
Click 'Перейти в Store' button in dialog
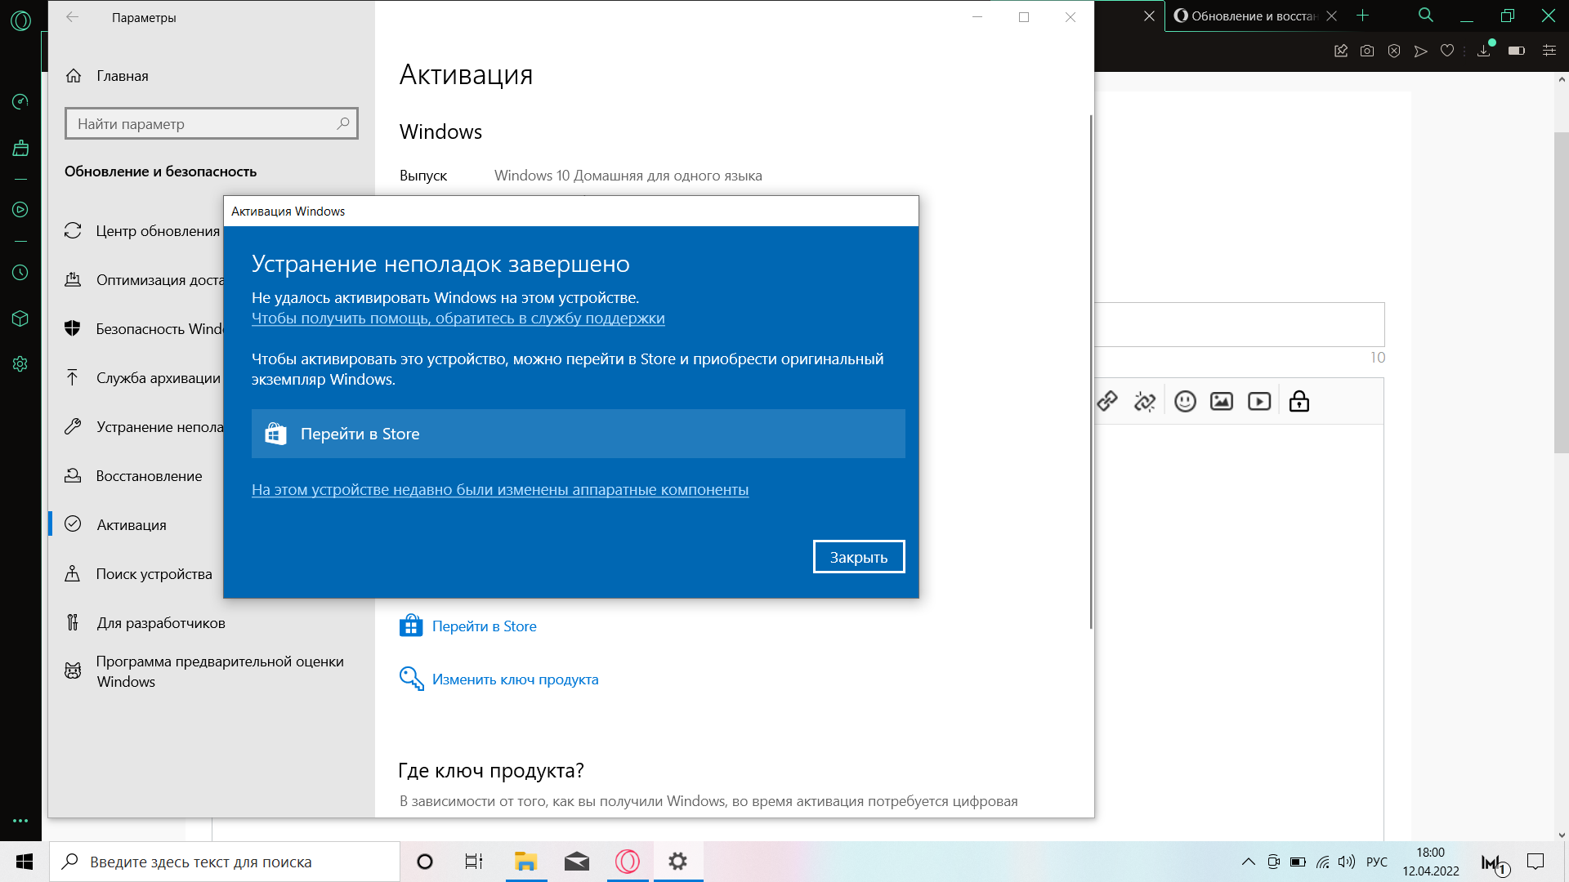pyautogui.click(x=579, y=434)
